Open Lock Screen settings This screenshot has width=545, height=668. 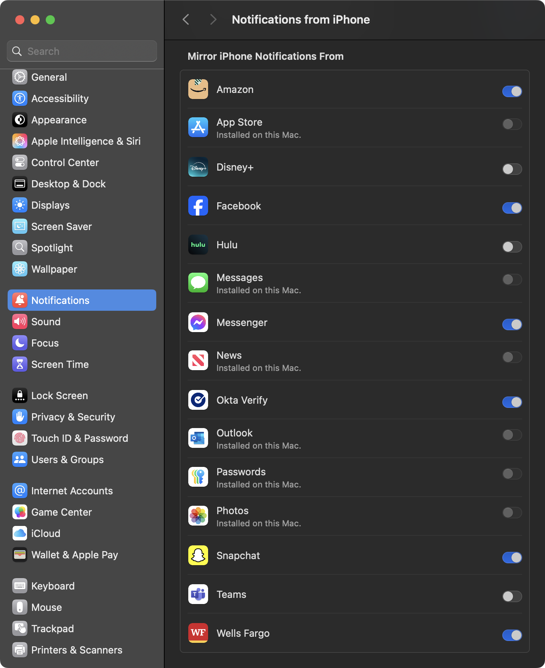tap(82, 395)
